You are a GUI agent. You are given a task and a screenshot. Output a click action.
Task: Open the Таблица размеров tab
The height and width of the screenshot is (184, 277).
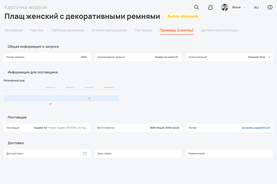pos(67,30)
